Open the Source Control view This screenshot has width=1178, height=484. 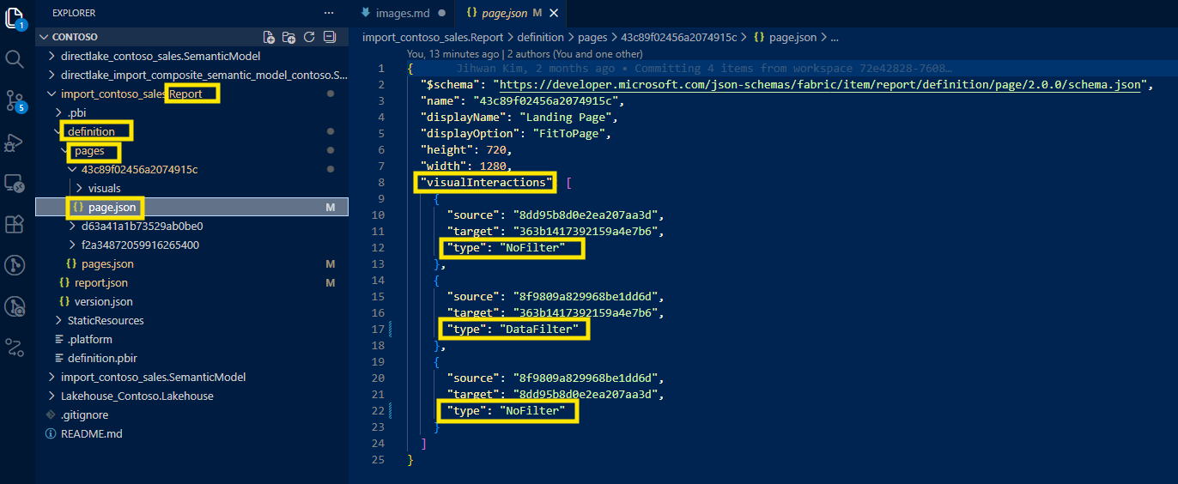coord(15,100)
